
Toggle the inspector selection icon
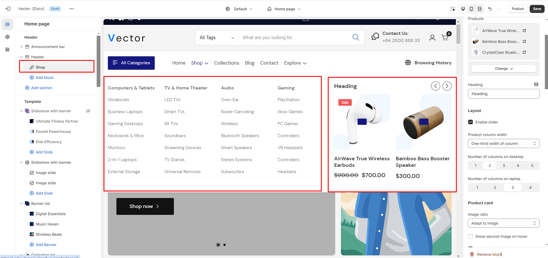point(453,9)
